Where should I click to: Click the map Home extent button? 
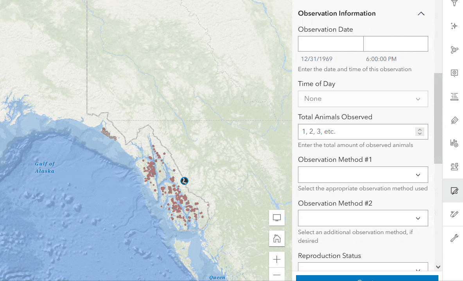point(277,238)
